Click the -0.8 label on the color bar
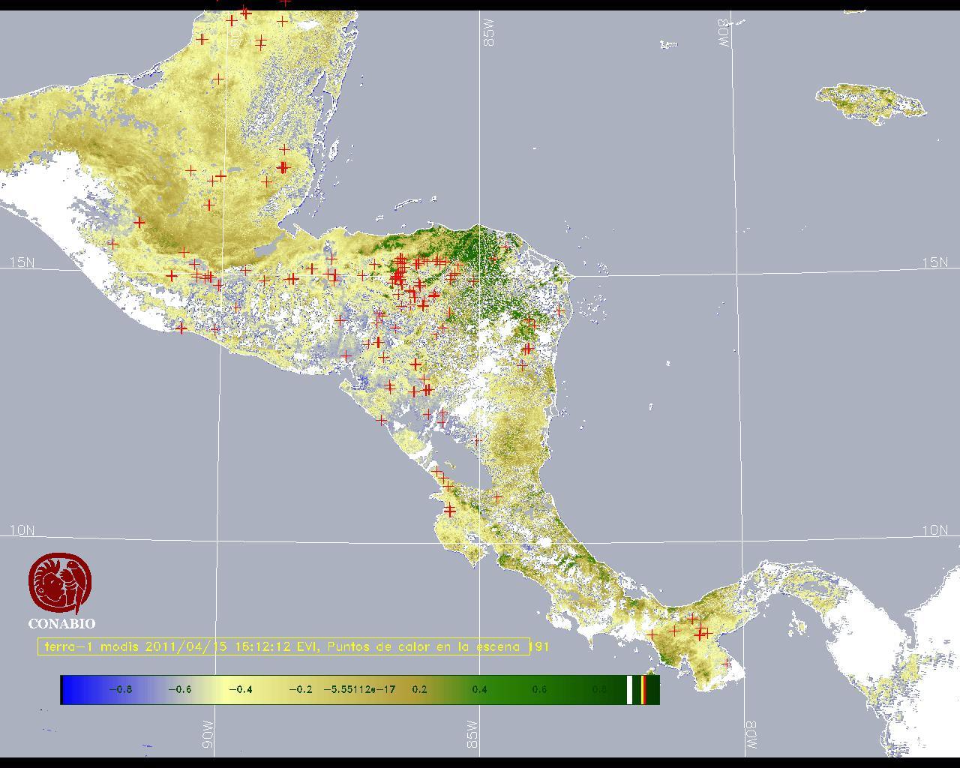Viewport: 960px width, 768px height. [120, 689]
